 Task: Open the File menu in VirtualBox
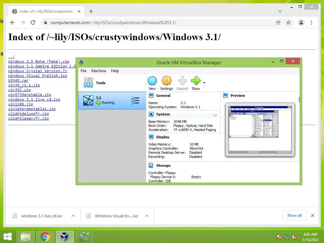pos(84,71)
